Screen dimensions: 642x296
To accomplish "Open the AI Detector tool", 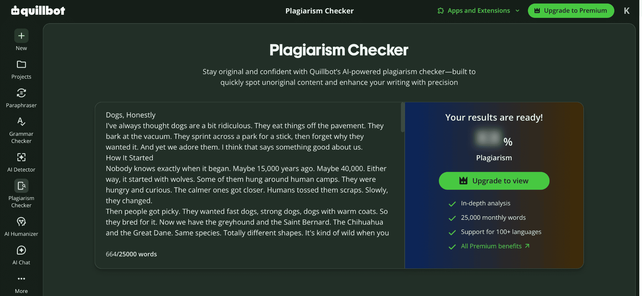I will 21,162.
